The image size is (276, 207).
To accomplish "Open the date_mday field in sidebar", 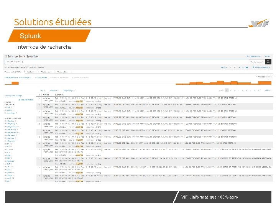I will click(x=11, y=124).
